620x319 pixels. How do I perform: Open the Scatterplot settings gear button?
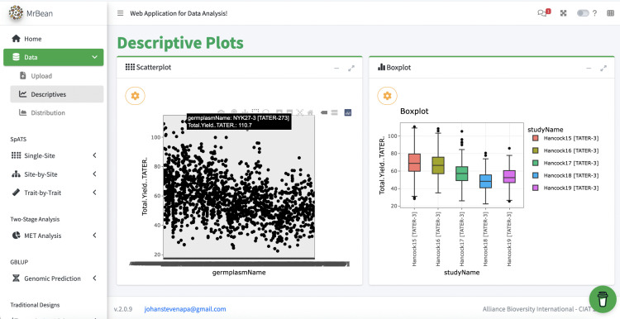point(136,96)
